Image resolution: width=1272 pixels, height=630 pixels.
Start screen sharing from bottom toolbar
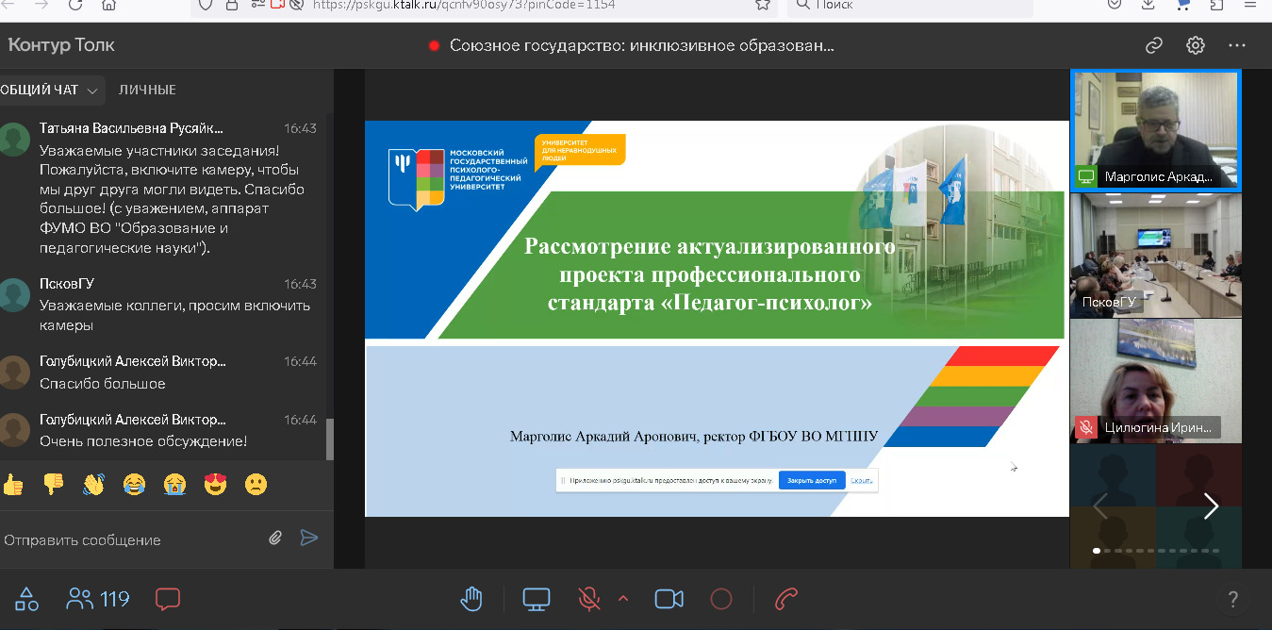[537, 599]
